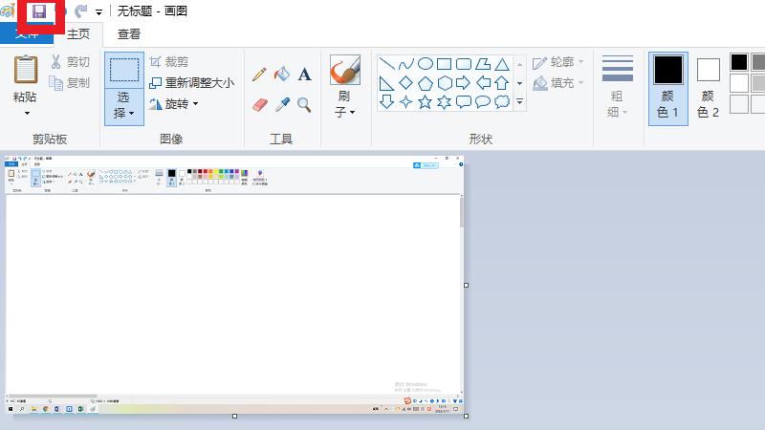Choose the five-point star shape

point(426,101)
